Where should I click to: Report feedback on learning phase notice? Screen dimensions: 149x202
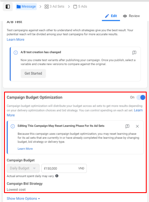tap(127, 126)
